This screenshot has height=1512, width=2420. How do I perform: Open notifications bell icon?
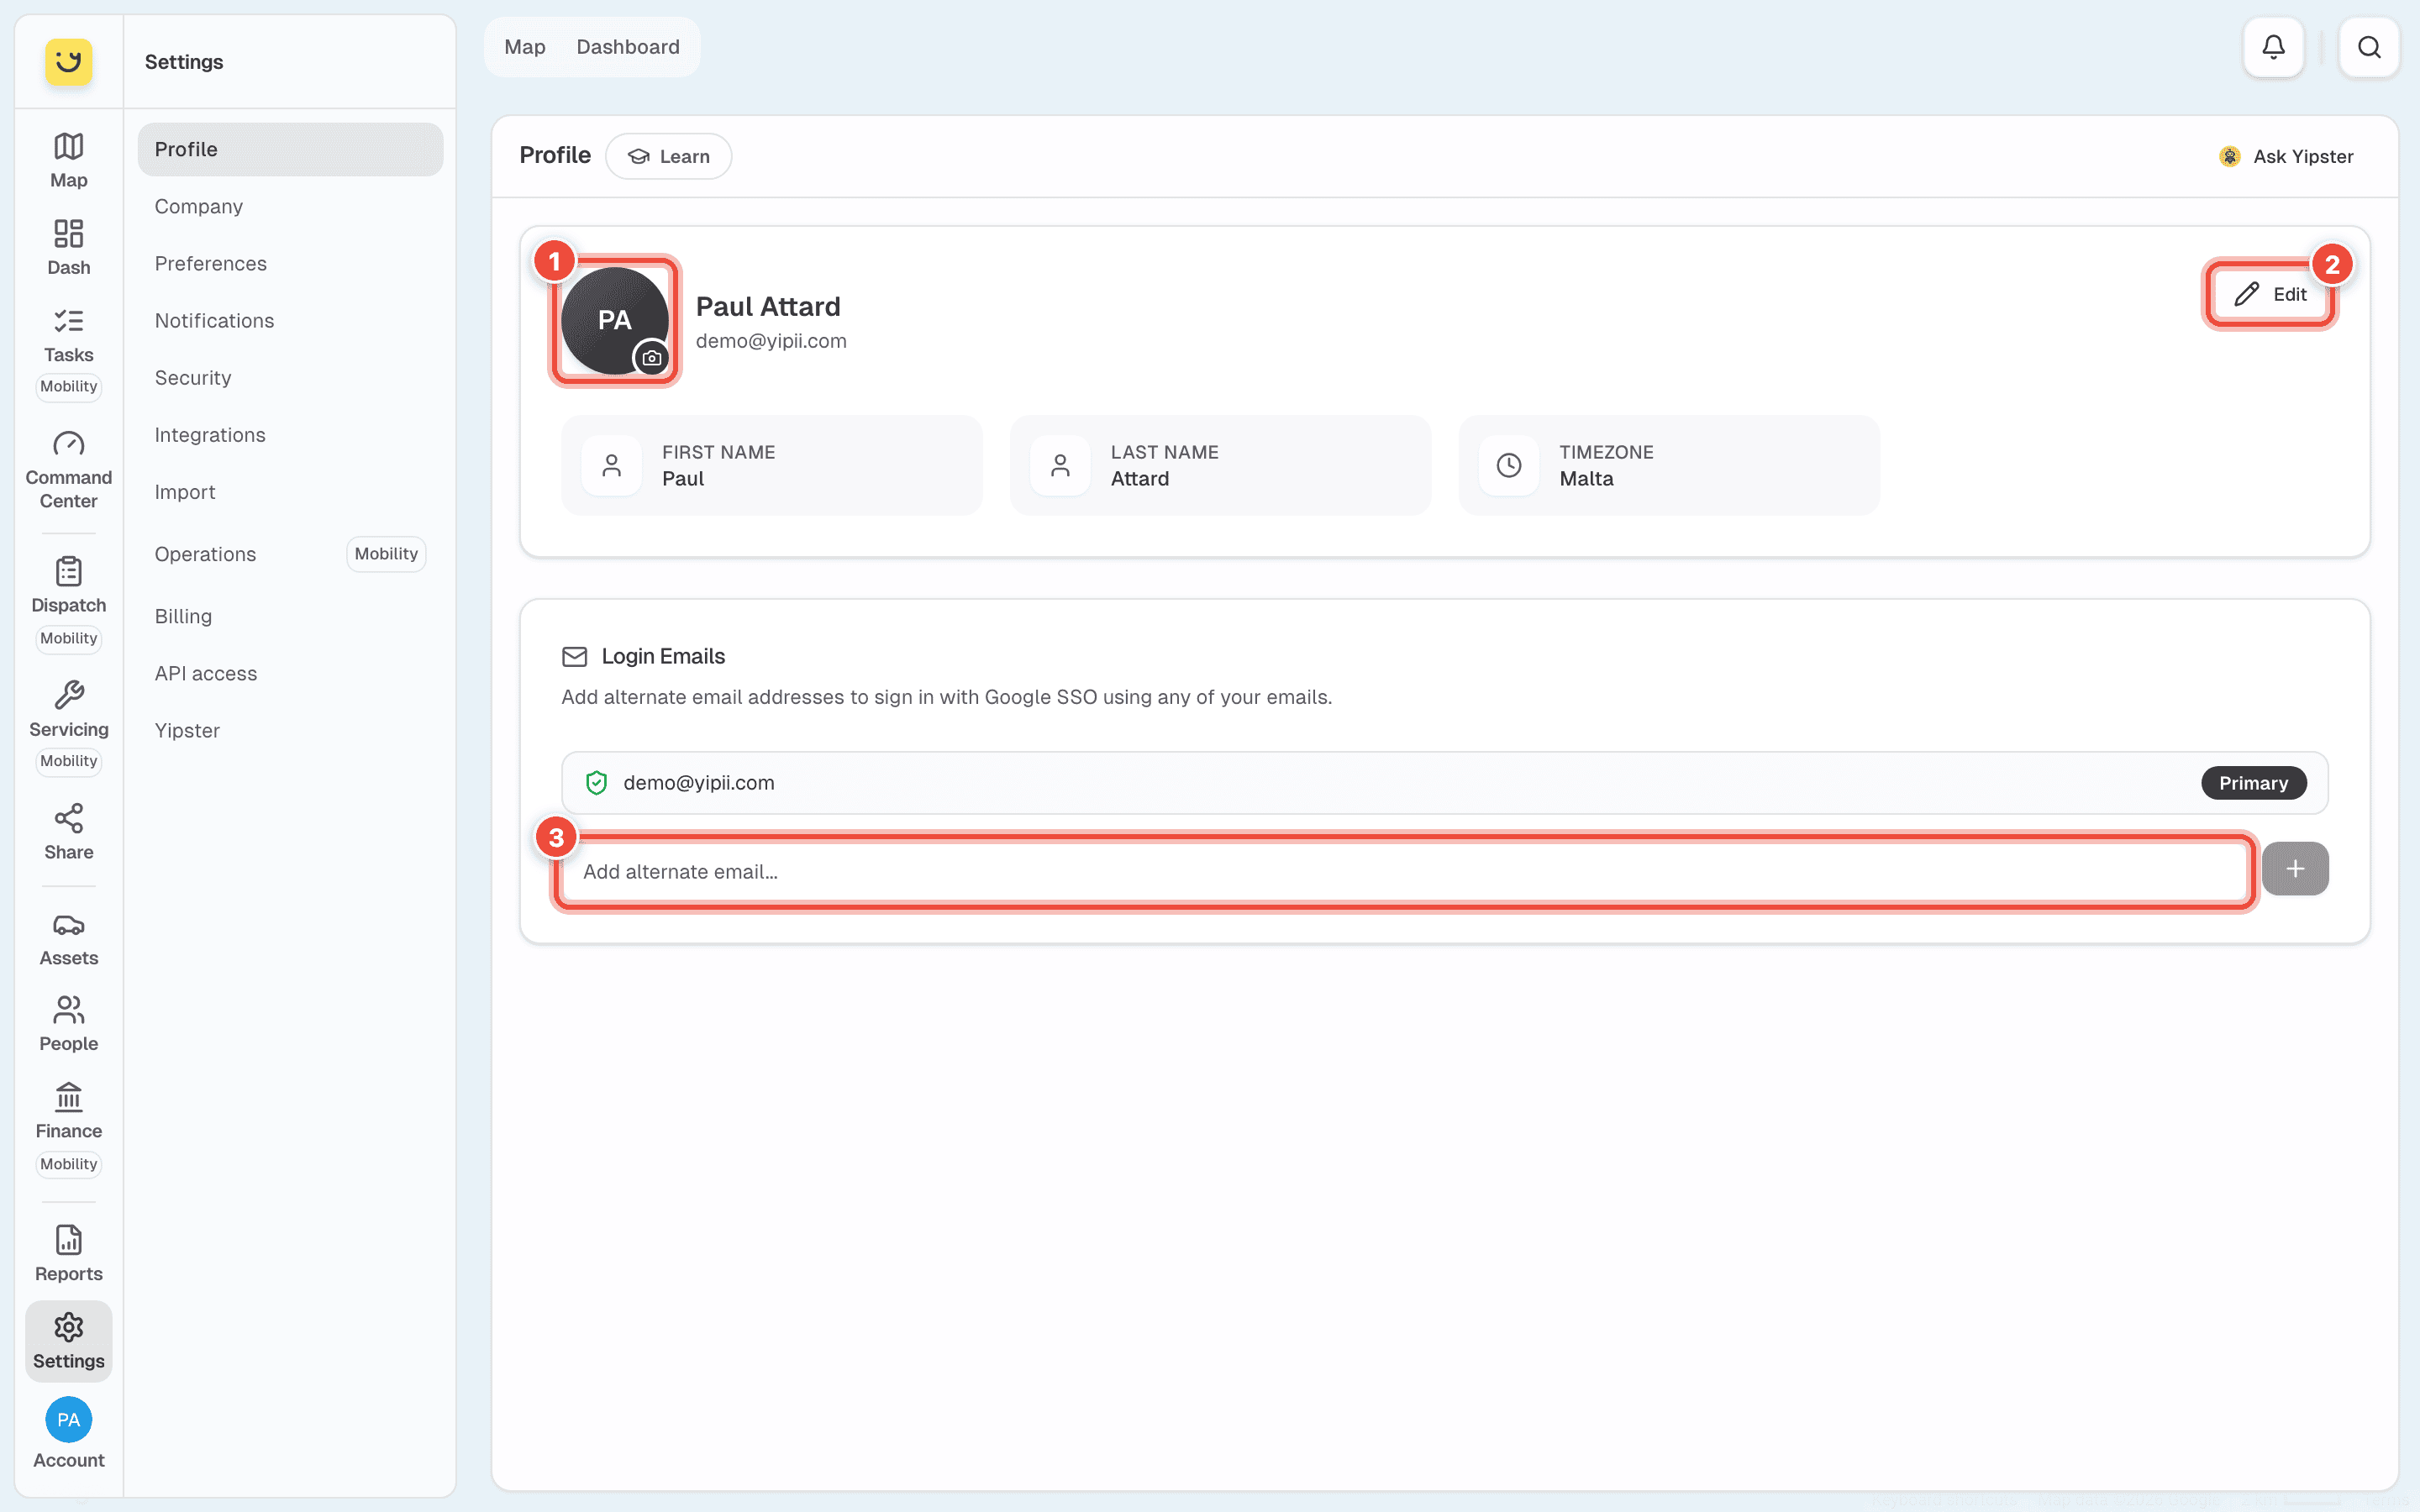(2273, 47)
